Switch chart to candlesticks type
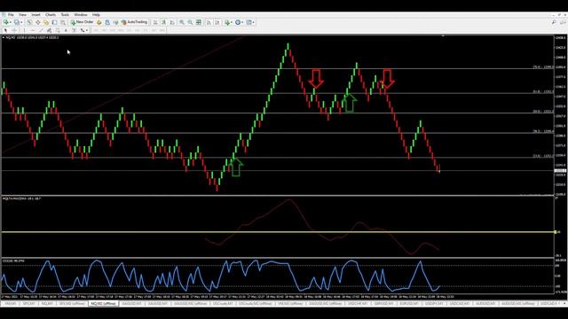The image size is (568, 319). click(x=163, y=22)
